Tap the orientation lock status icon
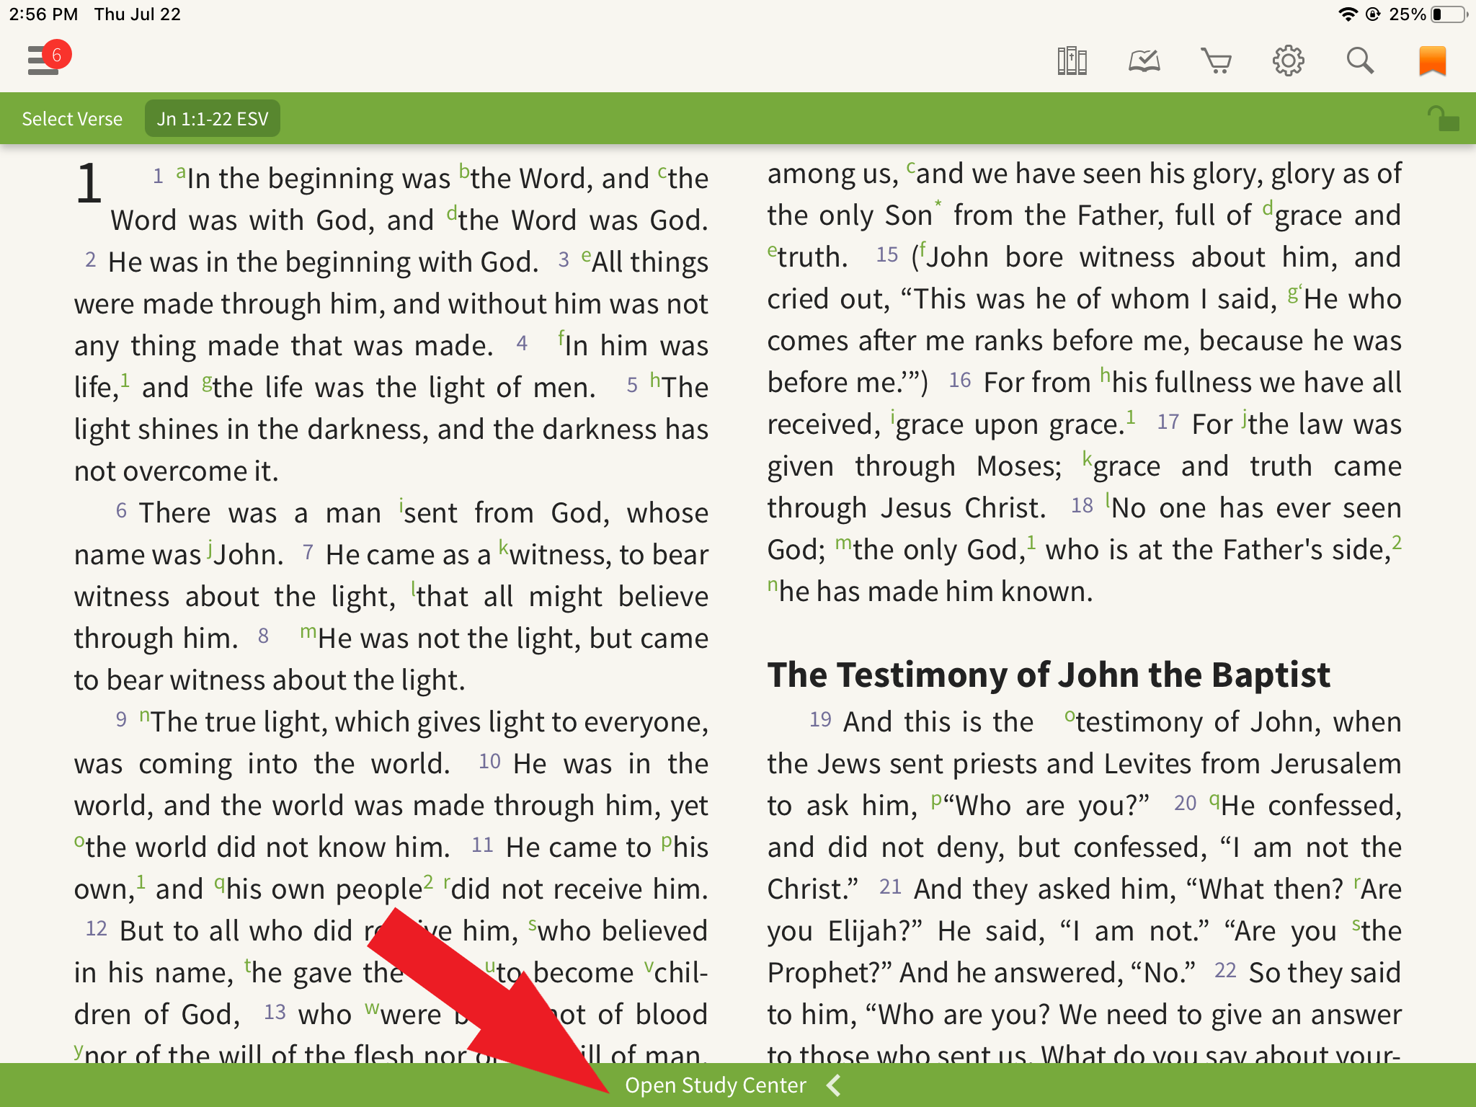Image resolution: width=1476 pixels, height=1107 pixels. pos(1373,14)
